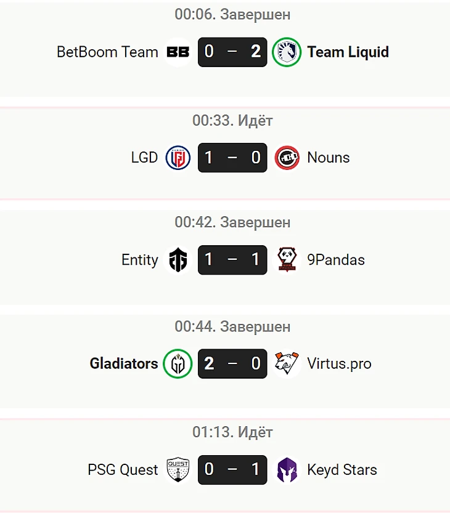450x513 pixels.
Task: Click the PSG Quest 0 – 1 live score
Action: [x=232, y=470]
